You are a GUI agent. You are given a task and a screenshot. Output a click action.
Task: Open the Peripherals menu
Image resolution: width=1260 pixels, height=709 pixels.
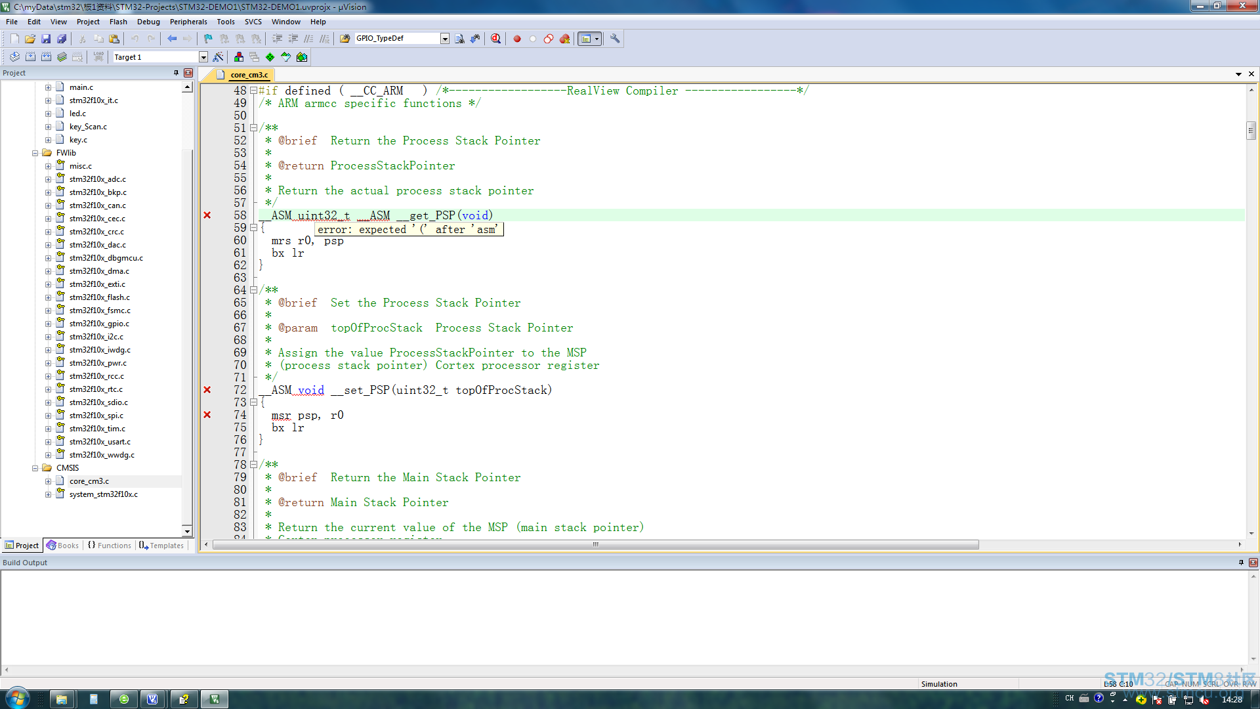pyautogui.click(x=188, y=21)
